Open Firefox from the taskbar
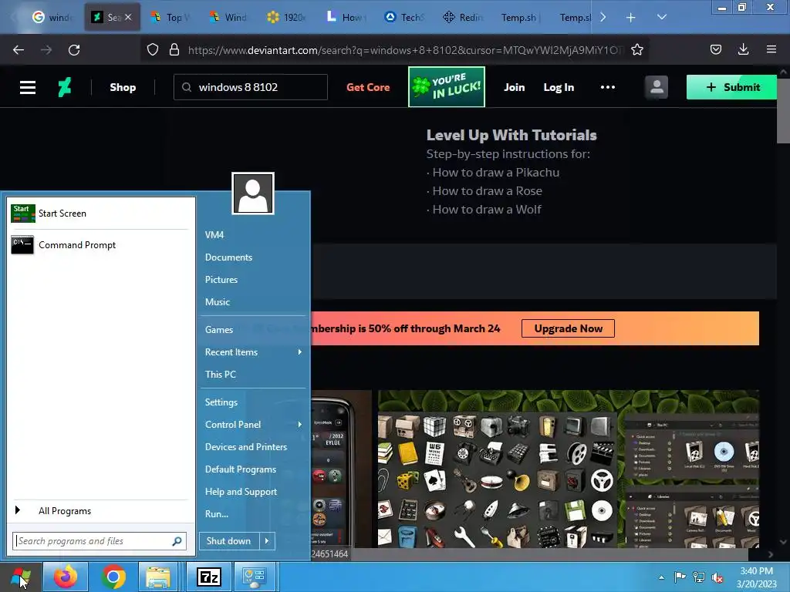Viewport: 790px width, 592px height. (66, 577)
